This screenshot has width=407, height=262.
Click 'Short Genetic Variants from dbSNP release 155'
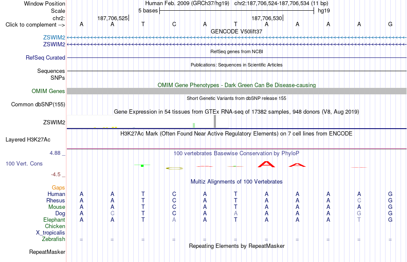click(236, 98)
